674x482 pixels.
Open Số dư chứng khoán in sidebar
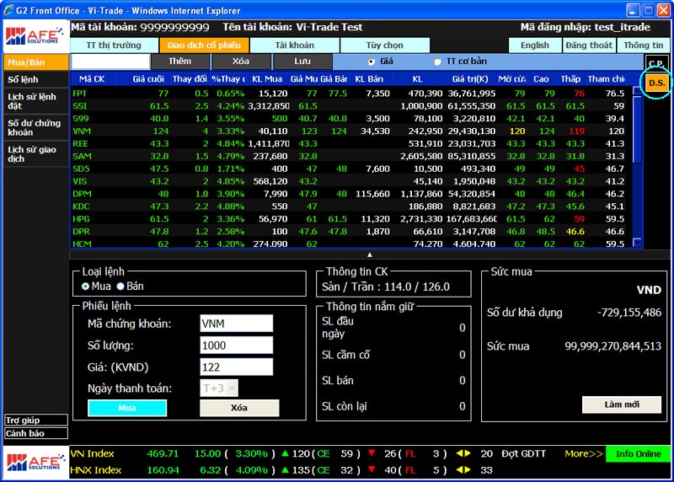point(35,128)
